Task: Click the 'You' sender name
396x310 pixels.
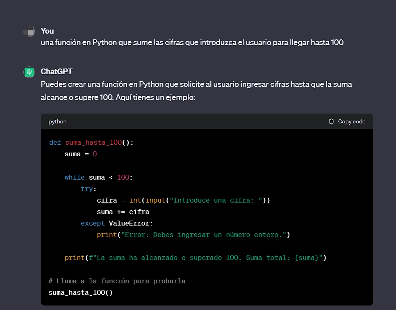Action: click(x=47, y=31)
